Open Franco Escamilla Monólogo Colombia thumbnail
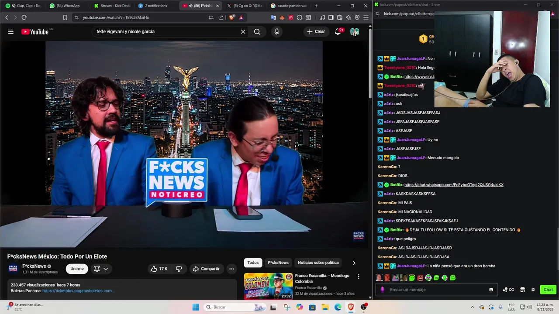 click(268, 286)
